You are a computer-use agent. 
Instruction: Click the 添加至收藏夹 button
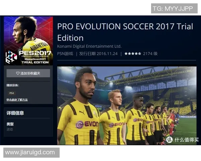28,73
